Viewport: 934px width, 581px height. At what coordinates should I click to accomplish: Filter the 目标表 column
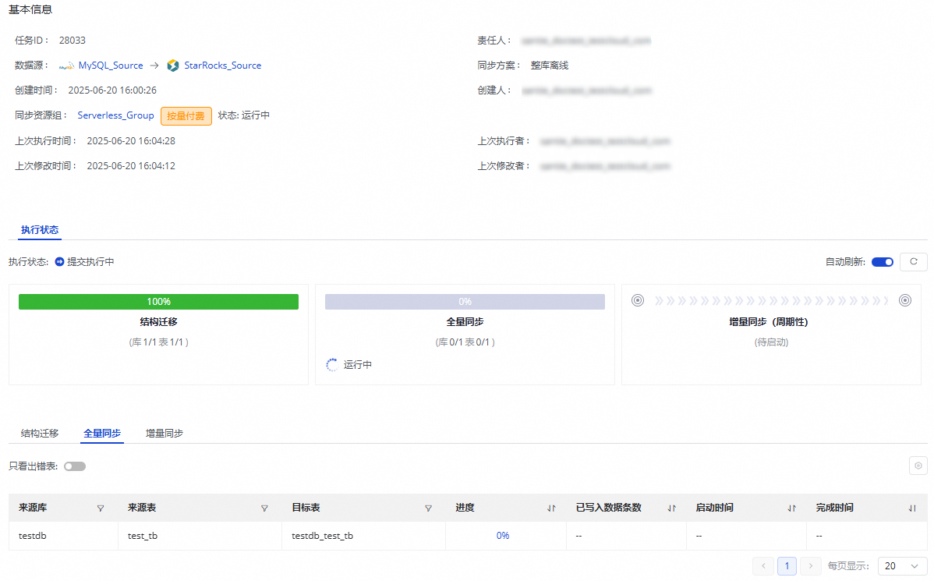tap(428, 508)
